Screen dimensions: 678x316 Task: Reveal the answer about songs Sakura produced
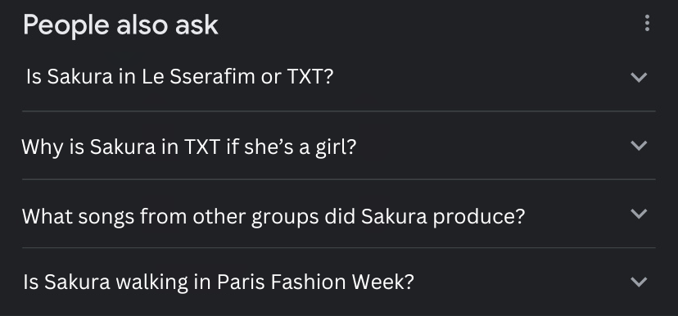coord(338,214)
